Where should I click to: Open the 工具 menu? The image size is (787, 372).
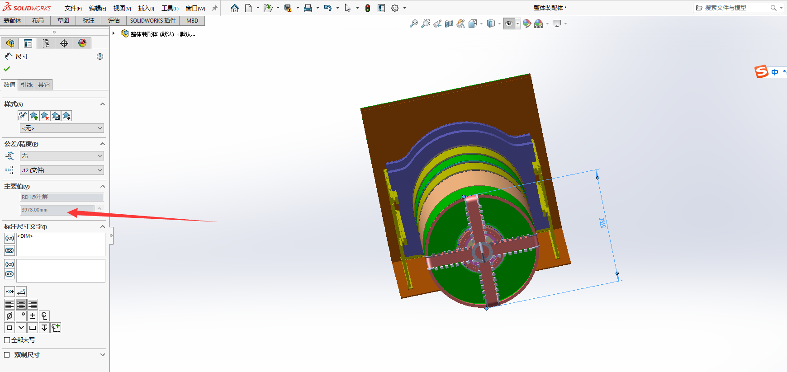(170, 8)
